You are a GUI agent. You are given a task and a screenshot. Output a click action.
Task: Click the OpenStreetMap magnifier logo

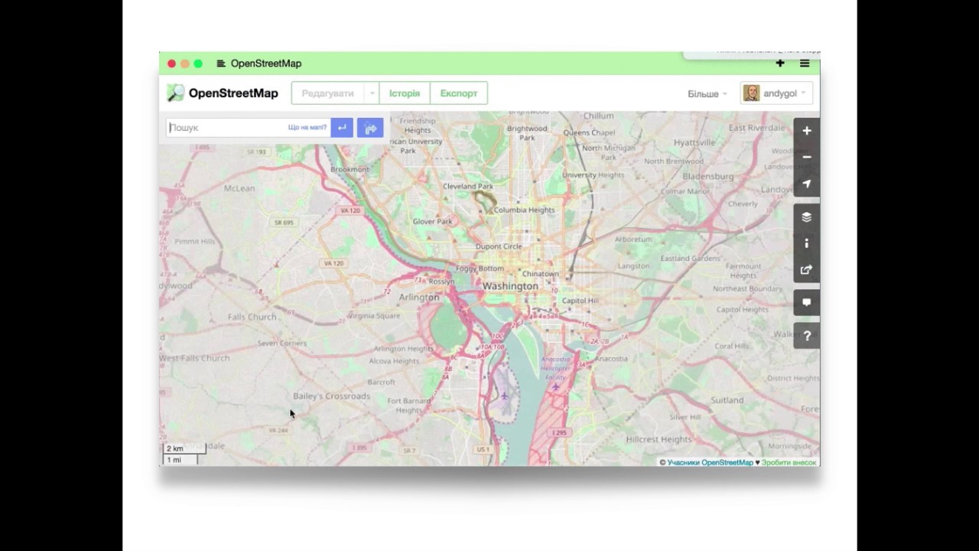pyautogui.click(x=176, y=93)
